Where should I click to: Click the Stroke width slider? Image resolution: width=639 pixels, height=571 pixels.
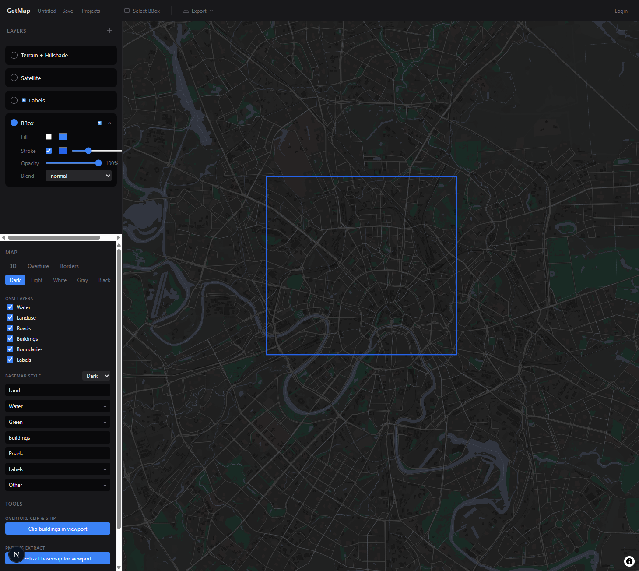97,151
